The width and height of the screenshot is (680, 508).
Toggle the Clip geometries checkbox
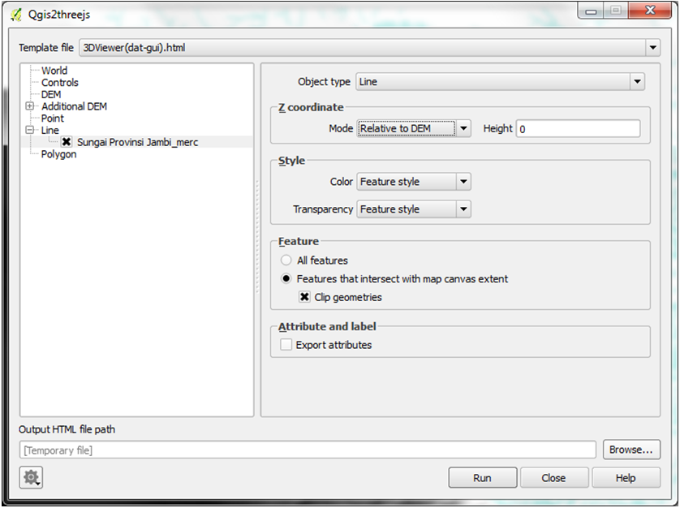[x=304, y=297]
